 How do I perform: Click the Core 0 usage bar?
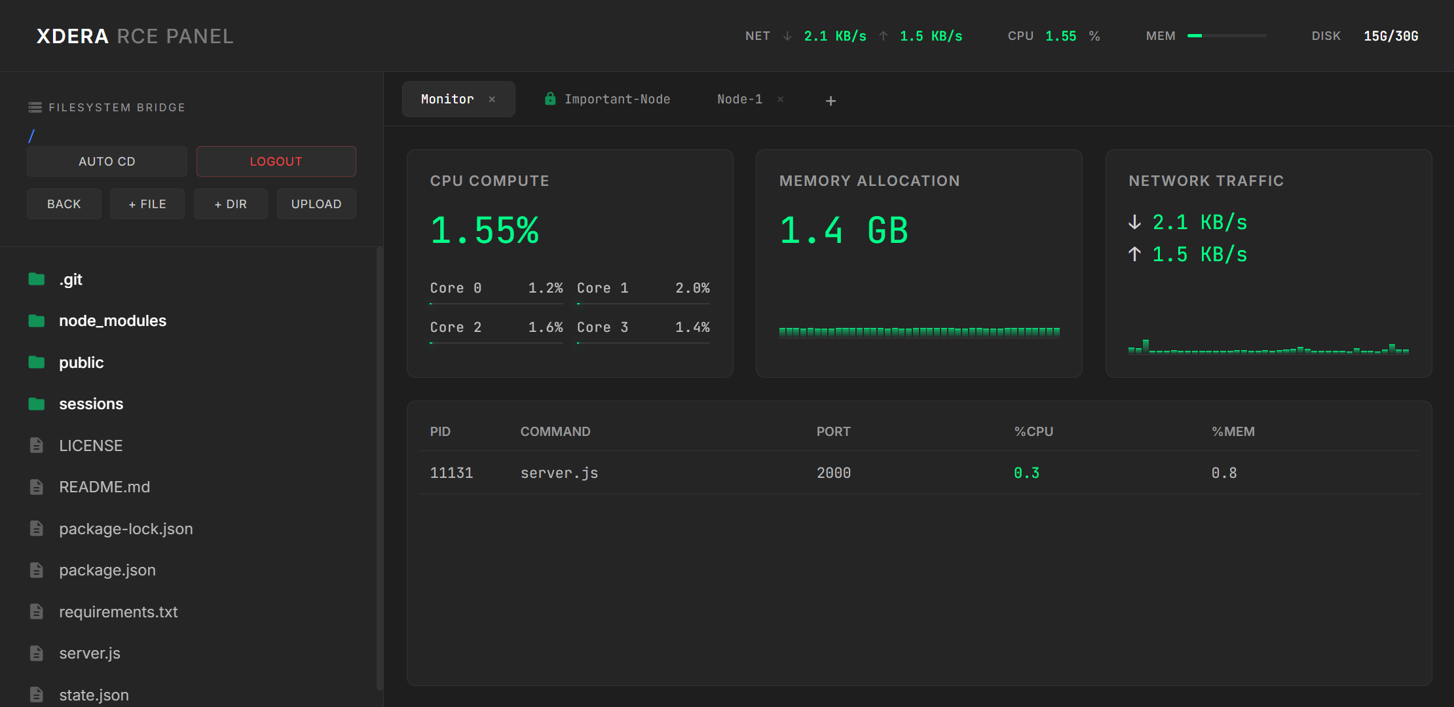[496, 304]
